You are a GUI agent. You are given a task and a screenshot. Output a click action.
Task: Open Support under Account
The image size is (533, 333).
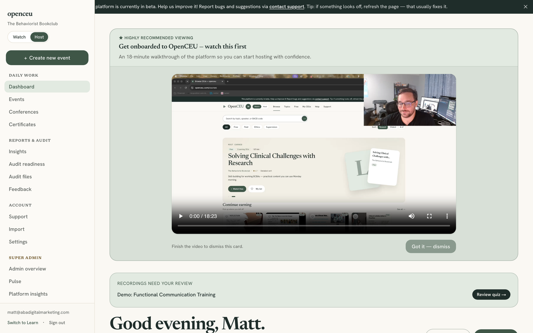point(47,217)
